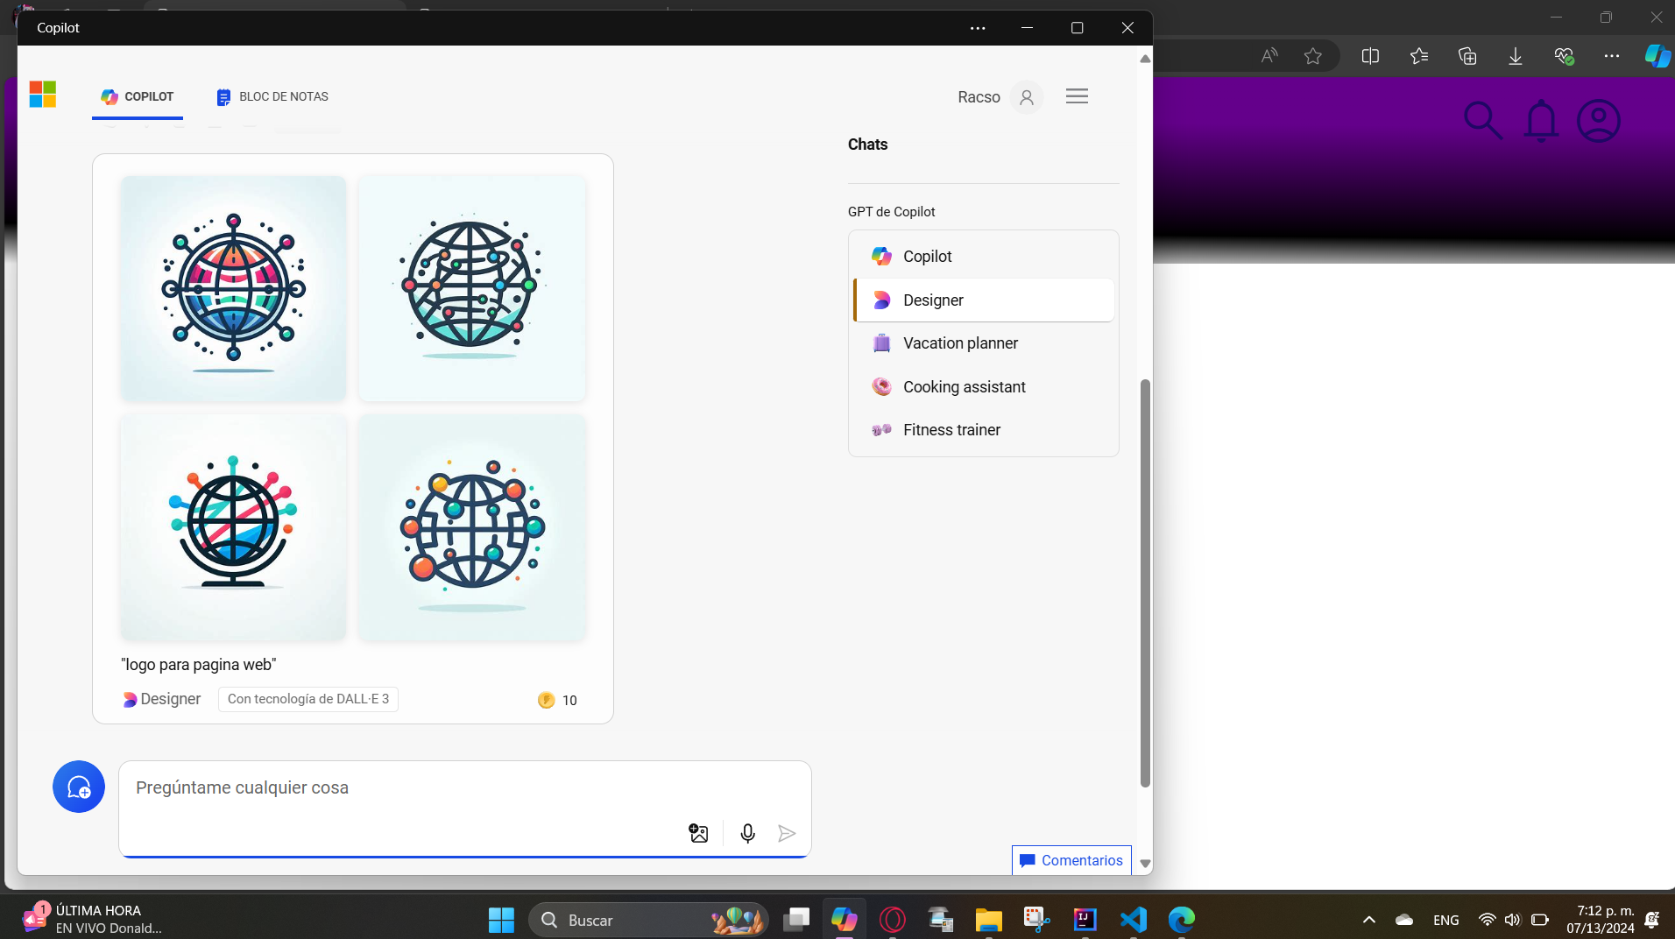Open the ÚLTIMA HORA news widget
The image size is (1675, 939).
pos(93,920)
